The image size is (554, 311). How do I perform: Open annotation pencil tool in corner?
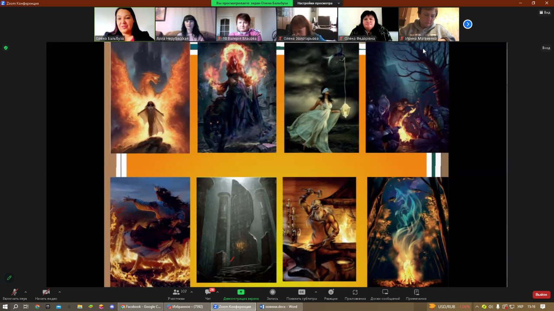(x=9, y=278)
